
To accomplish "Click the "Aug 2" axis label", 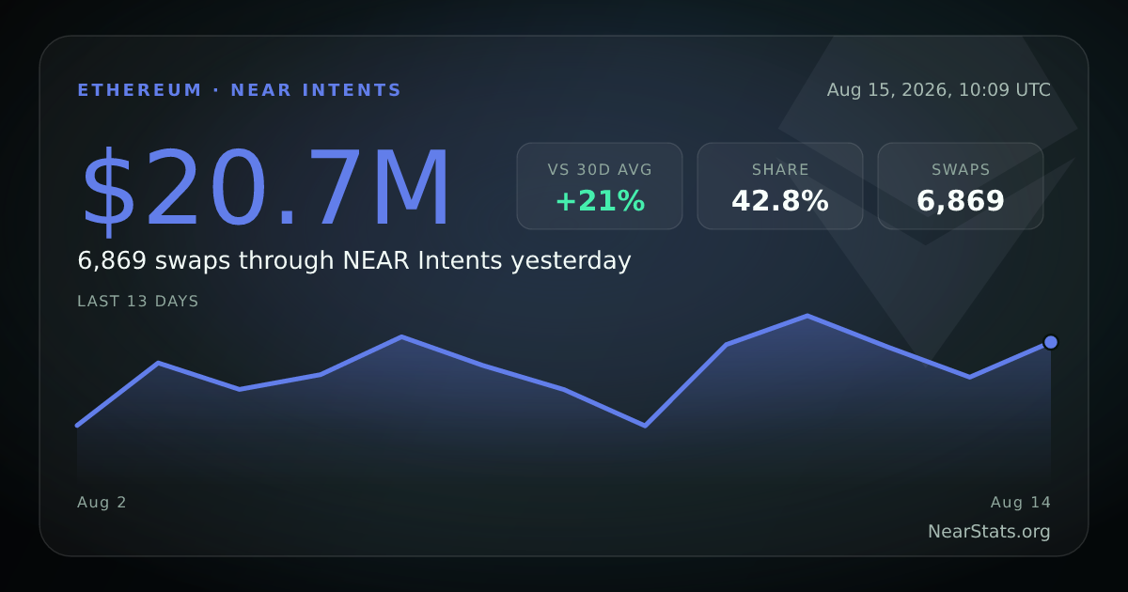I will [102, 503].
